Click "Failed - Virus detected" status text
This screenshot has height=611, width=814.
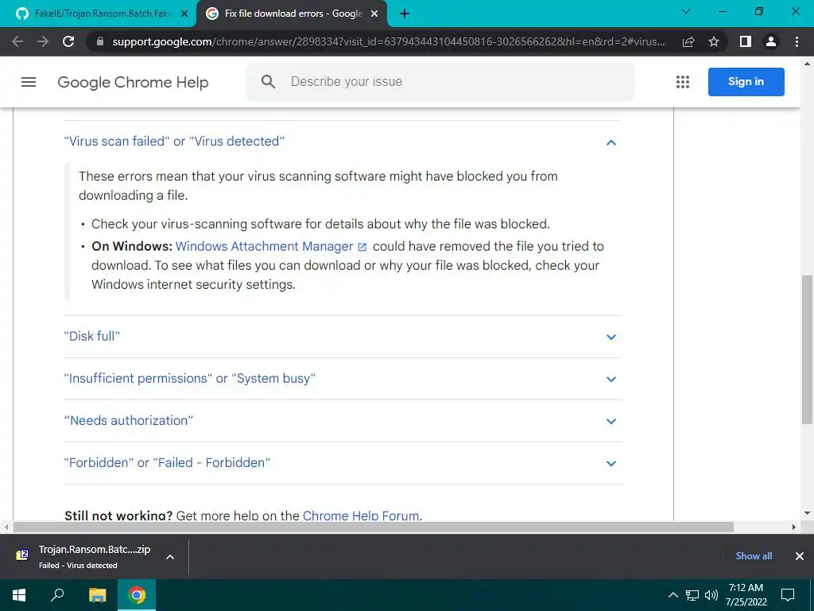78,566
